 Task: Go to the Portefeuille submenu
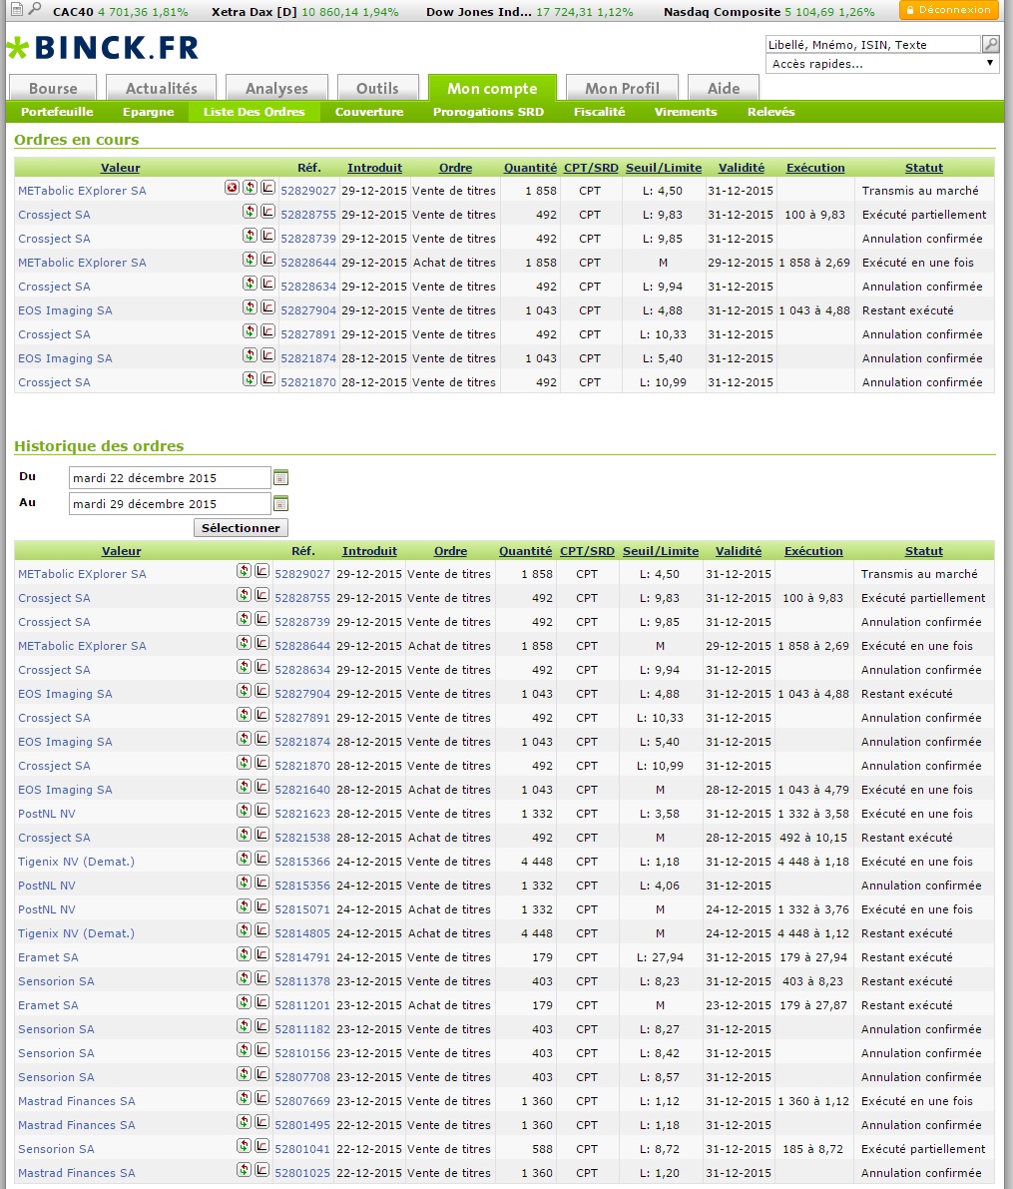[57, 112]
